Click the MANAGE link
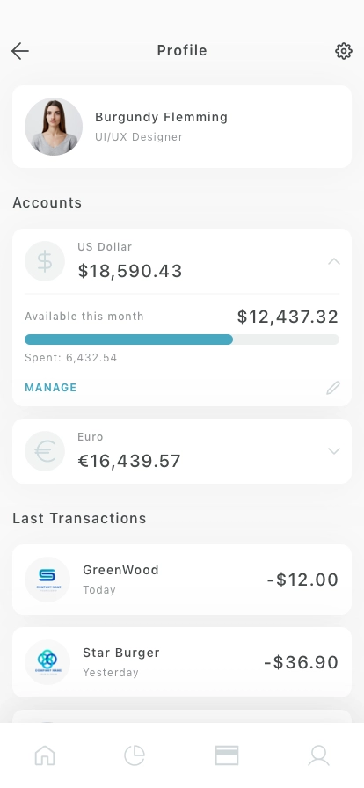 51,388
